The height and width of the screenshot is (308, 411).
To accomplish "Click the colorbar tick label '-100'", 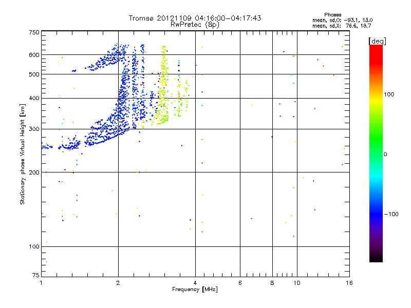I will tap(391, 214).
